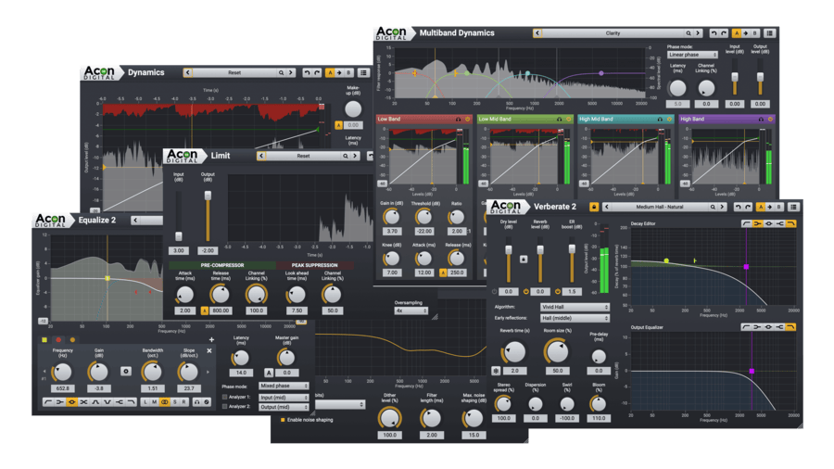Screen dimensions: 834x469
Task: Select Mid channel M button in Equalize 2
Action: click(154, 402)
